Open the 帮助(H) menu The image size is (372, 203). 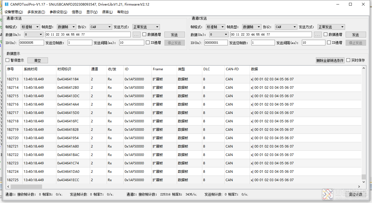123,12
